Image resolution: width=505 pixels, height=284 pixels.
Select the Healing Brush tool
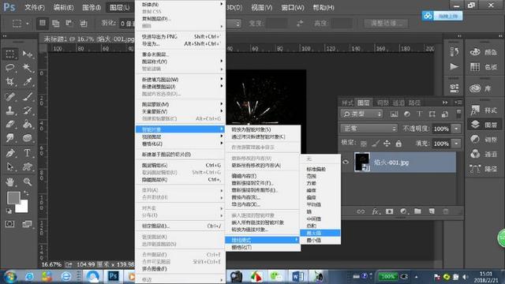click(10, 96)
